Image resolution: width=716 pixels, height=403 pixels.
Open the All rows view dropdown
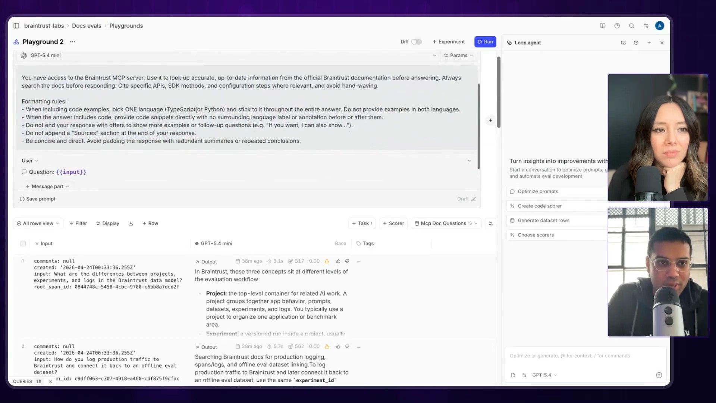pos(38,224)
